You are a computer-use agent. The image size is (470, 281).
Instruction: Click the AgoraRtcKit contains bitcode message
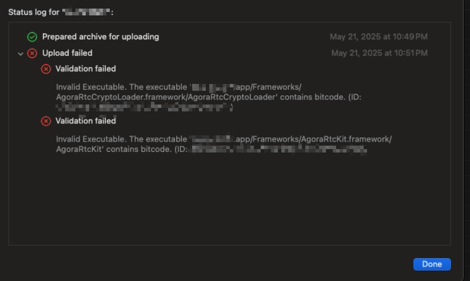(224, 144)
